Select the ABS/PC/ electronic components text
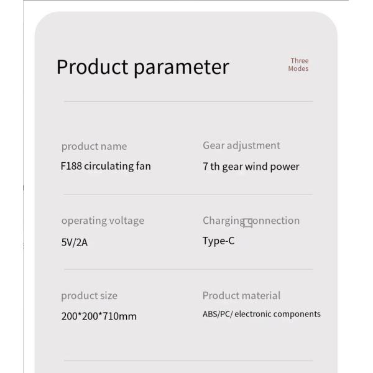Screen dimensions: 373x373 click(261, 315)
